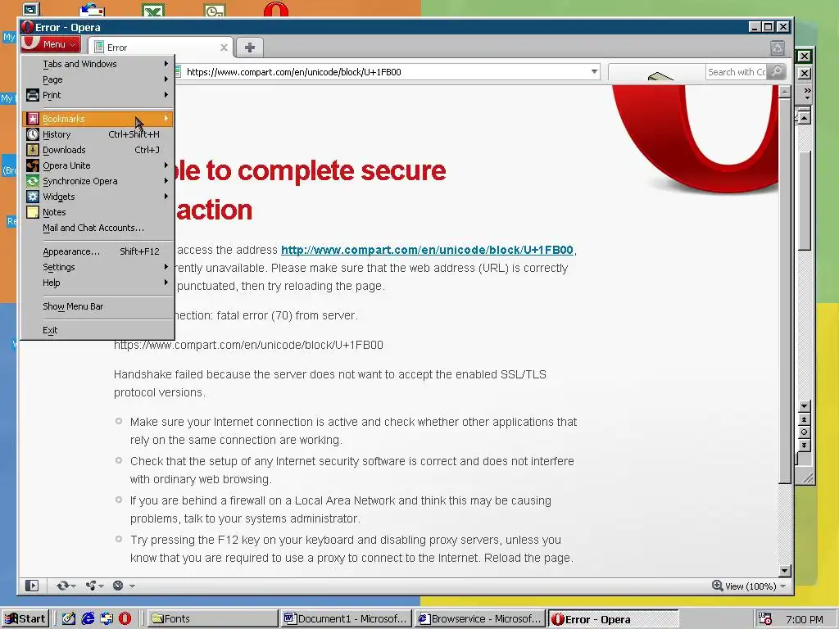Click the 7:00 PM system clock
The width and height of the screenshot is (839, 629).
click(x=805, y=619)
